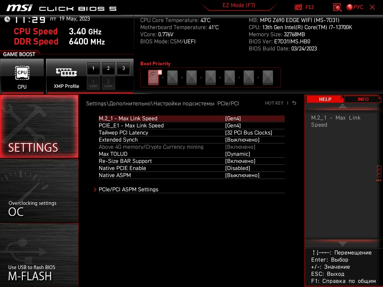Image resolution: width=383 pixels, height=287 pixels.
Task: Switch to the HELP tab
Action: [x=325, y=99]
